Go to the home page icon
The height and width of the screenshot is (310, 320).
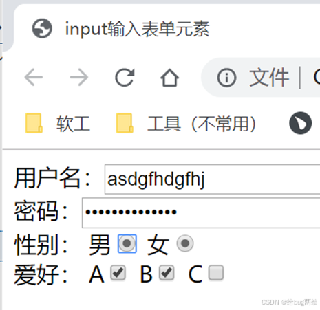169,78
